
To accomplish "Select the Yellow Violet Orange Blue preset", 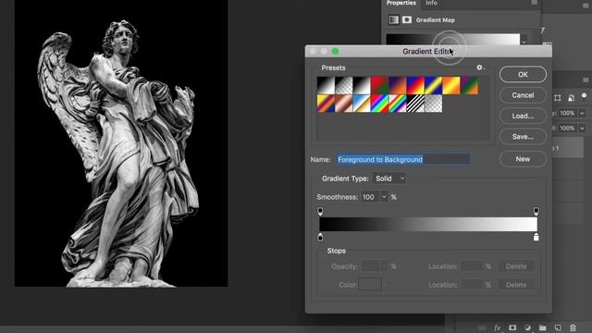I will [x=326, y=104].
